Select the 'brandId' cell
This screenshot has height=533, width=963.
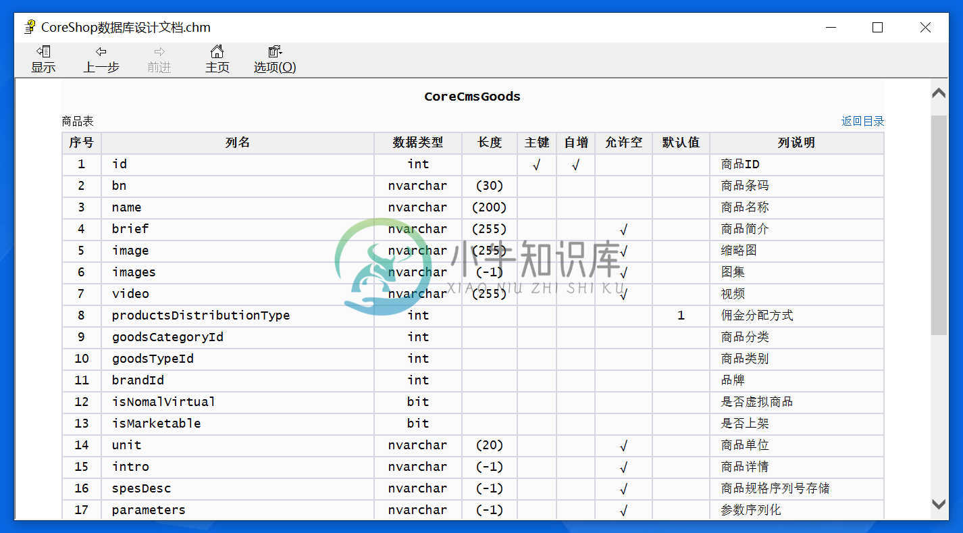238,380
